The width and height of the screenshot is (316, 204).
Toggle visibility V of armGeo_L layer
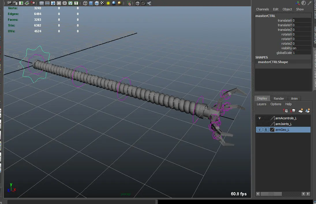259,130
